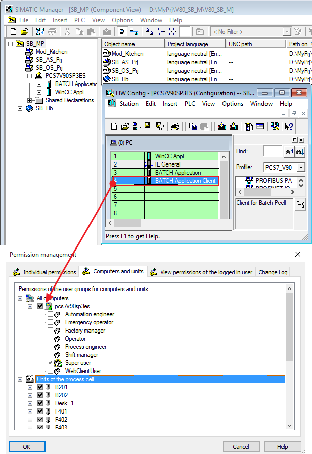Click the Find input field in catalog

click(273, 151)
